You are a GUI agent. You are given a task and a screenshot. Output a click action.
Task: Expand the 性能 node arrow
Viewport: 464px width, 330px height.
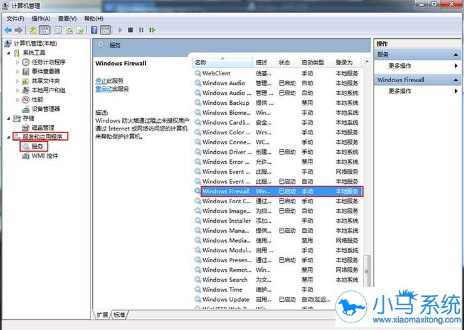pyautogui.click(x=18, y=100)
